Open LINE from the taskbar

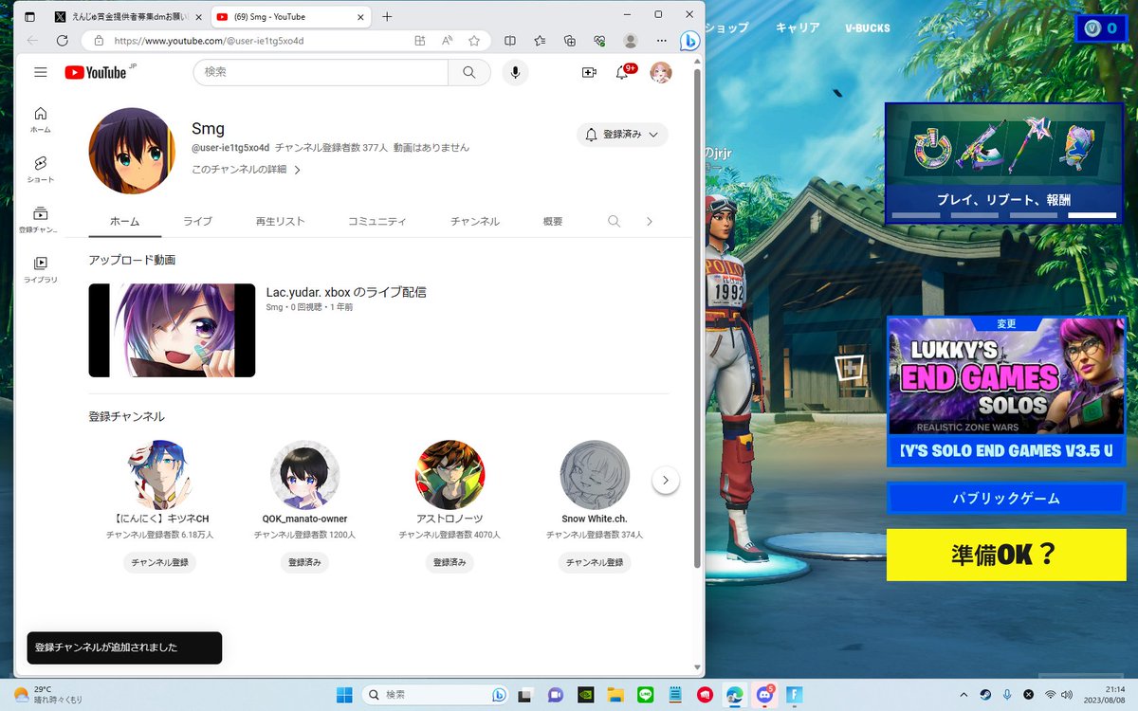click(x=646, y=695)
